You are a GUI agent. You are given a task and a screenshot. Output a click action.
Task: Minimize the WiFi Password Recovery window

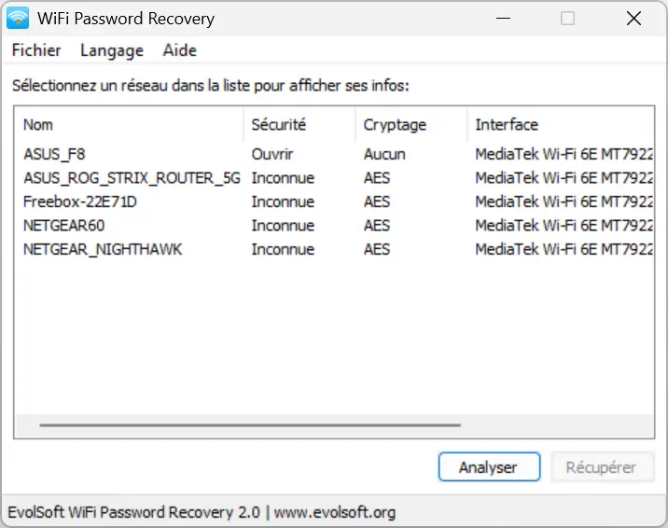503,19
